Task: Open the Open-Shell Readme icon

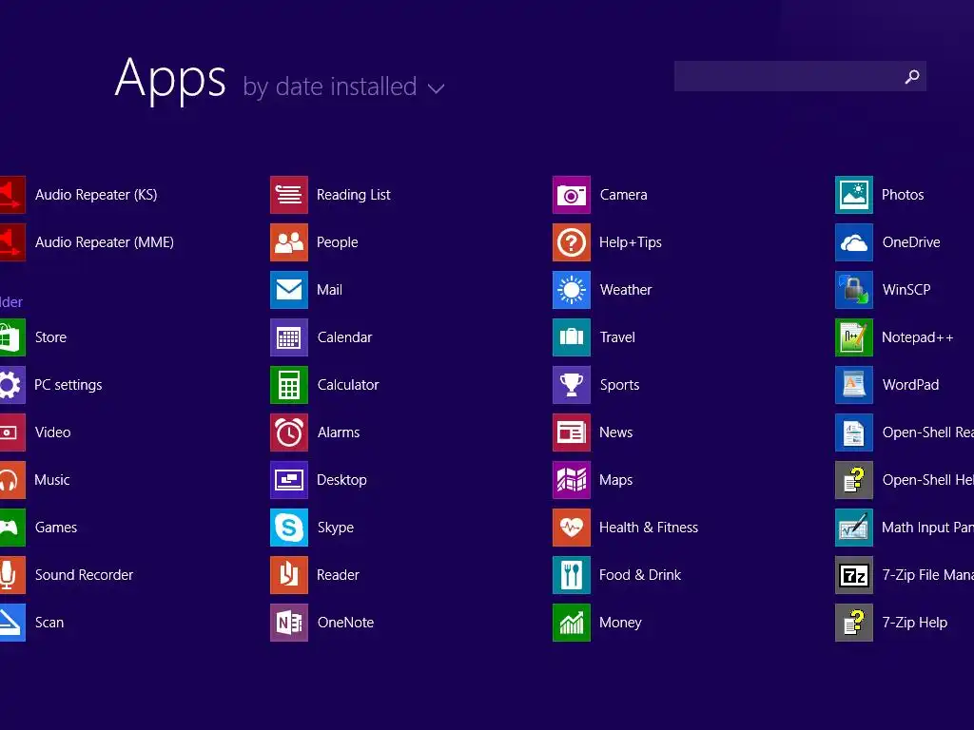Action: point(854,432)
